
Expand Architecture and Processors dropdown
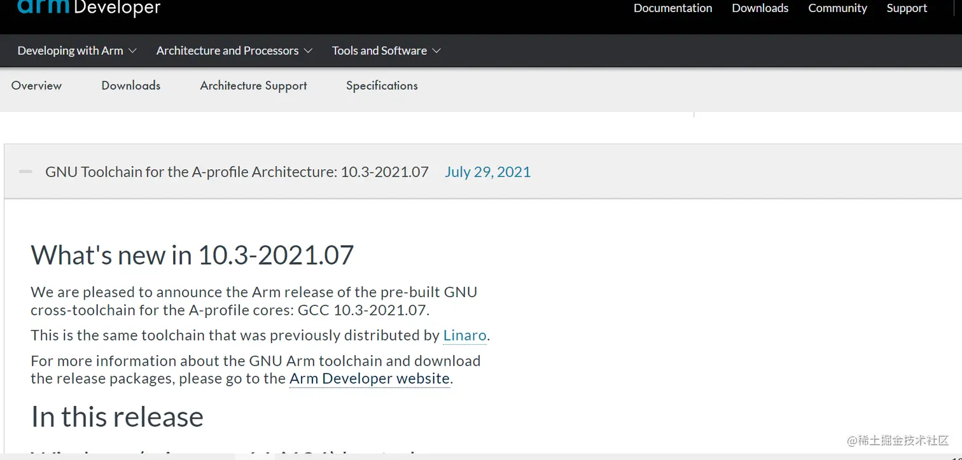pyautogui.click(x=234, y=51)
